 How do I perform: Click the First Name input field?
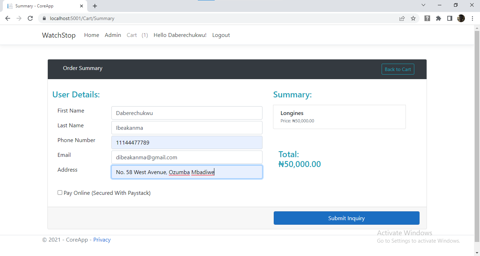(x=187, y=113)
